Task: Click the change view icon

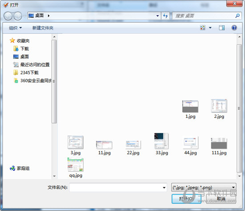Action: [203, 28]
